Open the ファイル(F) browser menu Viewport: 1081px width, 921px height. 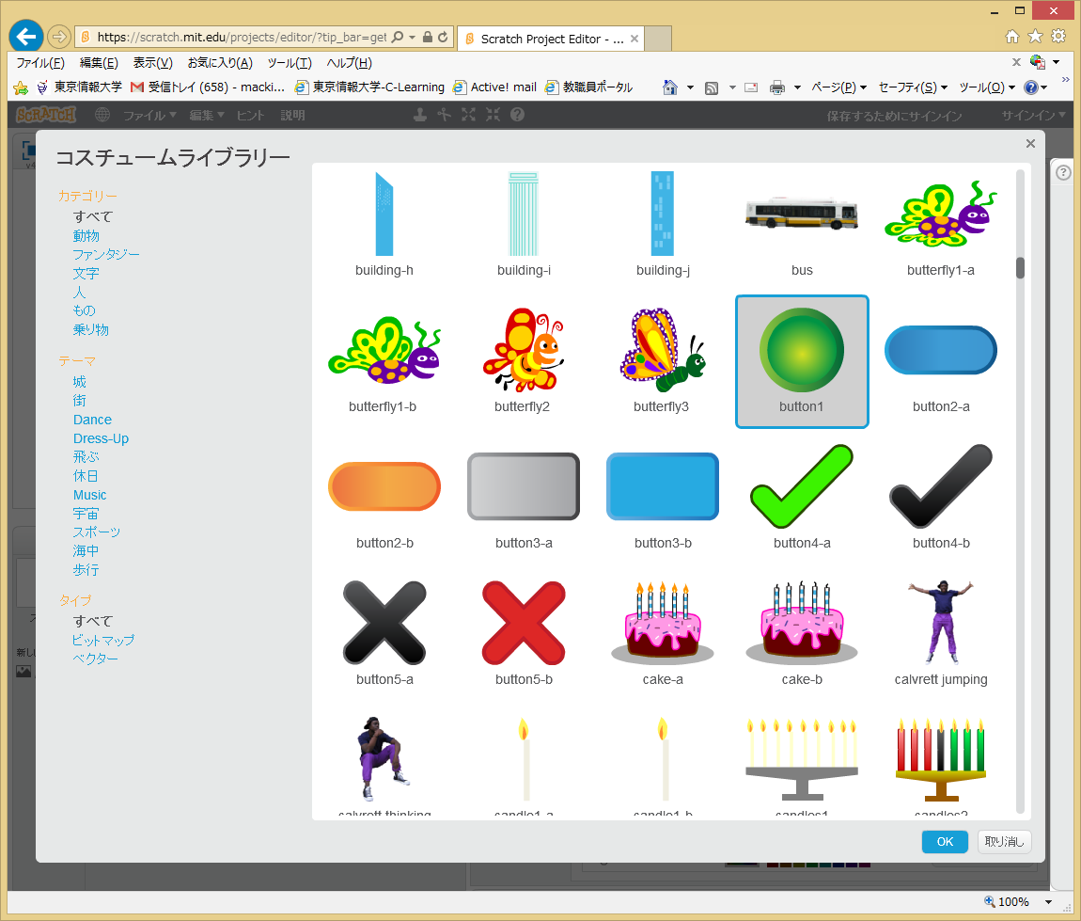coord(40,63)
